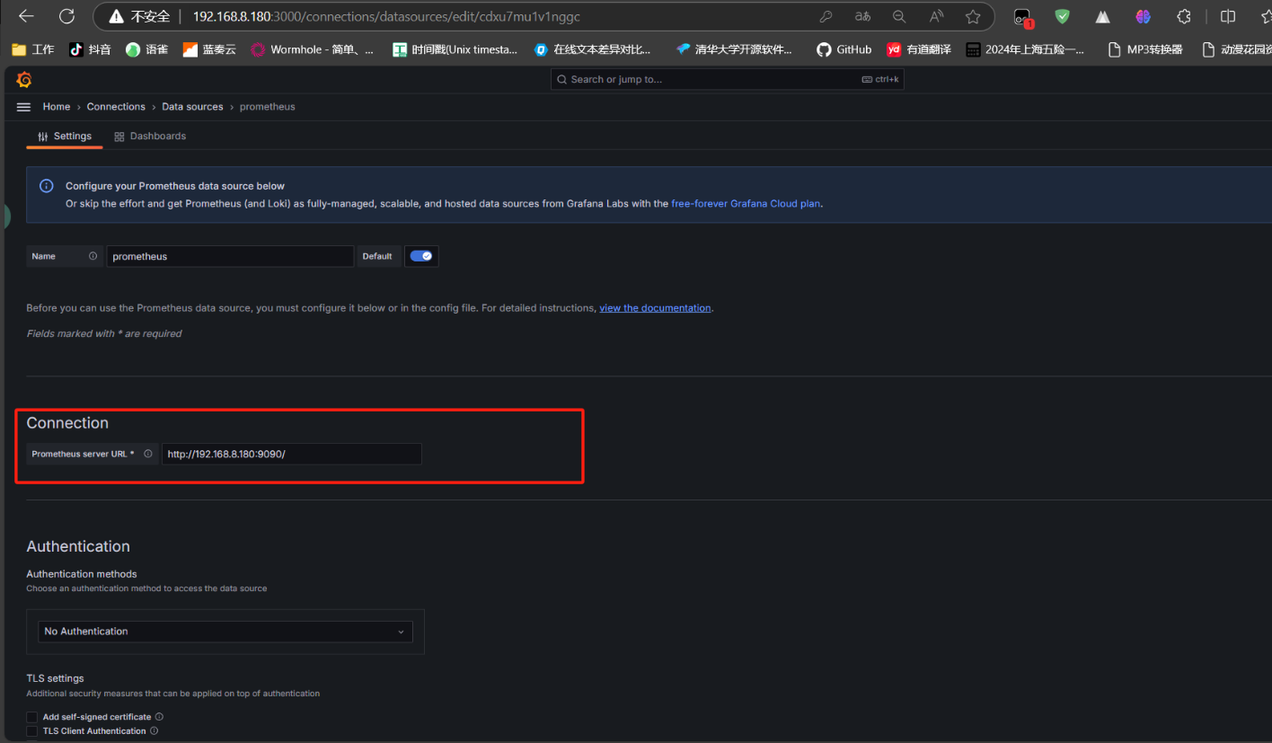Select the Settings tab

coord(65,137)
